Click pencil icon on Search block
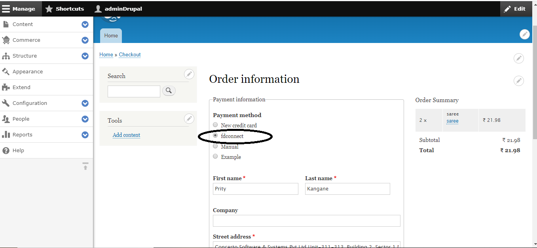This screenshot has height=248, width=537. coord(189,74)
